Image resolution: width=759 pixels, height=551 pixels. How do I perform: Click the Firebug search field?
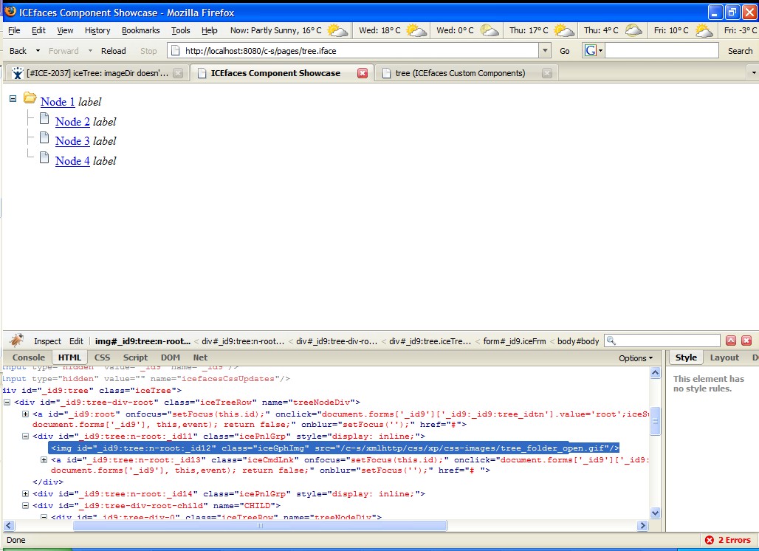663,340
